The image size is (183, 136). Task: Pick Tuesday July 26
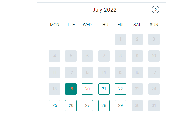[71, 105]
